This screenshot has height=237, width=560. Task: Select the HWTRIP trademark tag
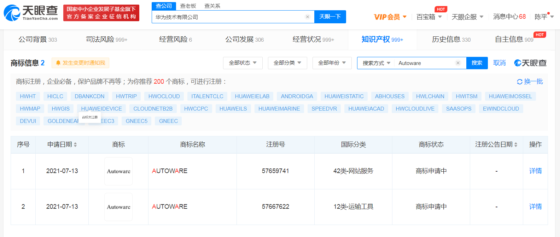pyautogui.click(x=126, y=96)
